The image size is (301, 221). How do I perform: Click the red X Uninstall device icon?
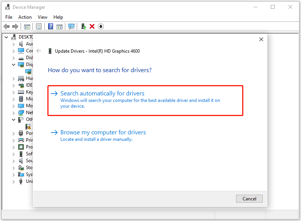coord(92,26)
